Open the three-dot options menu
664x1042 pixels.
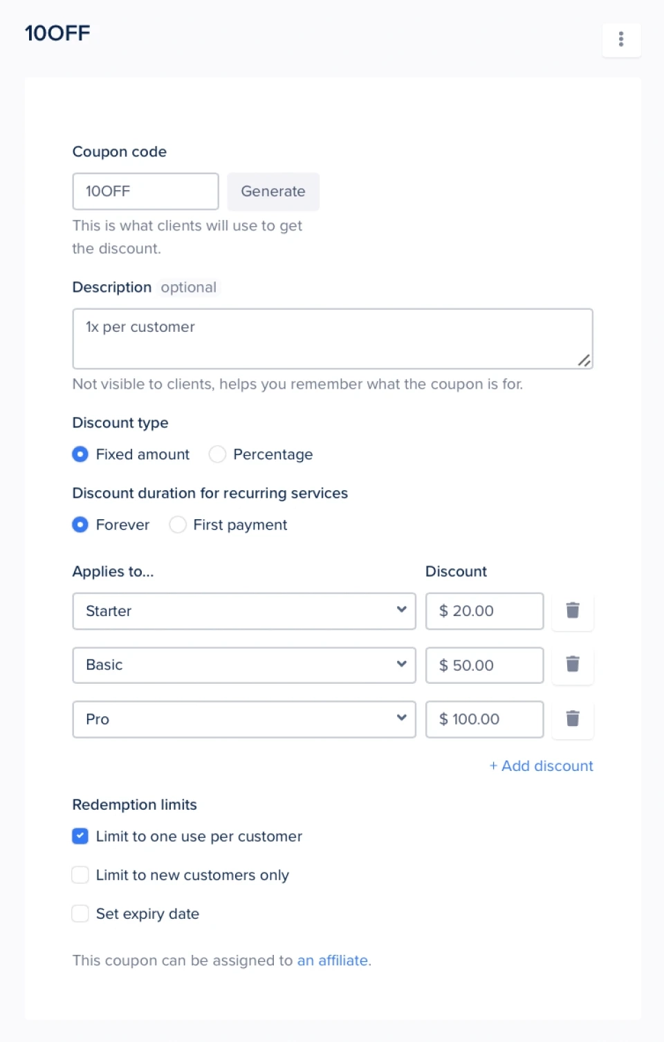tap(620, 39)
